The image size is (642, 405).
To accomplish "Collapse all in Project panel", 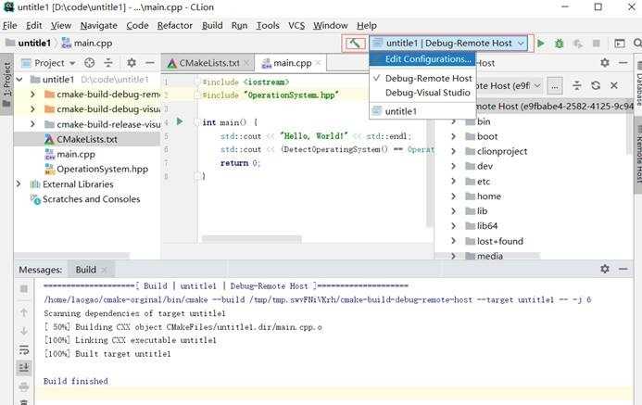I will click(108, 63).
